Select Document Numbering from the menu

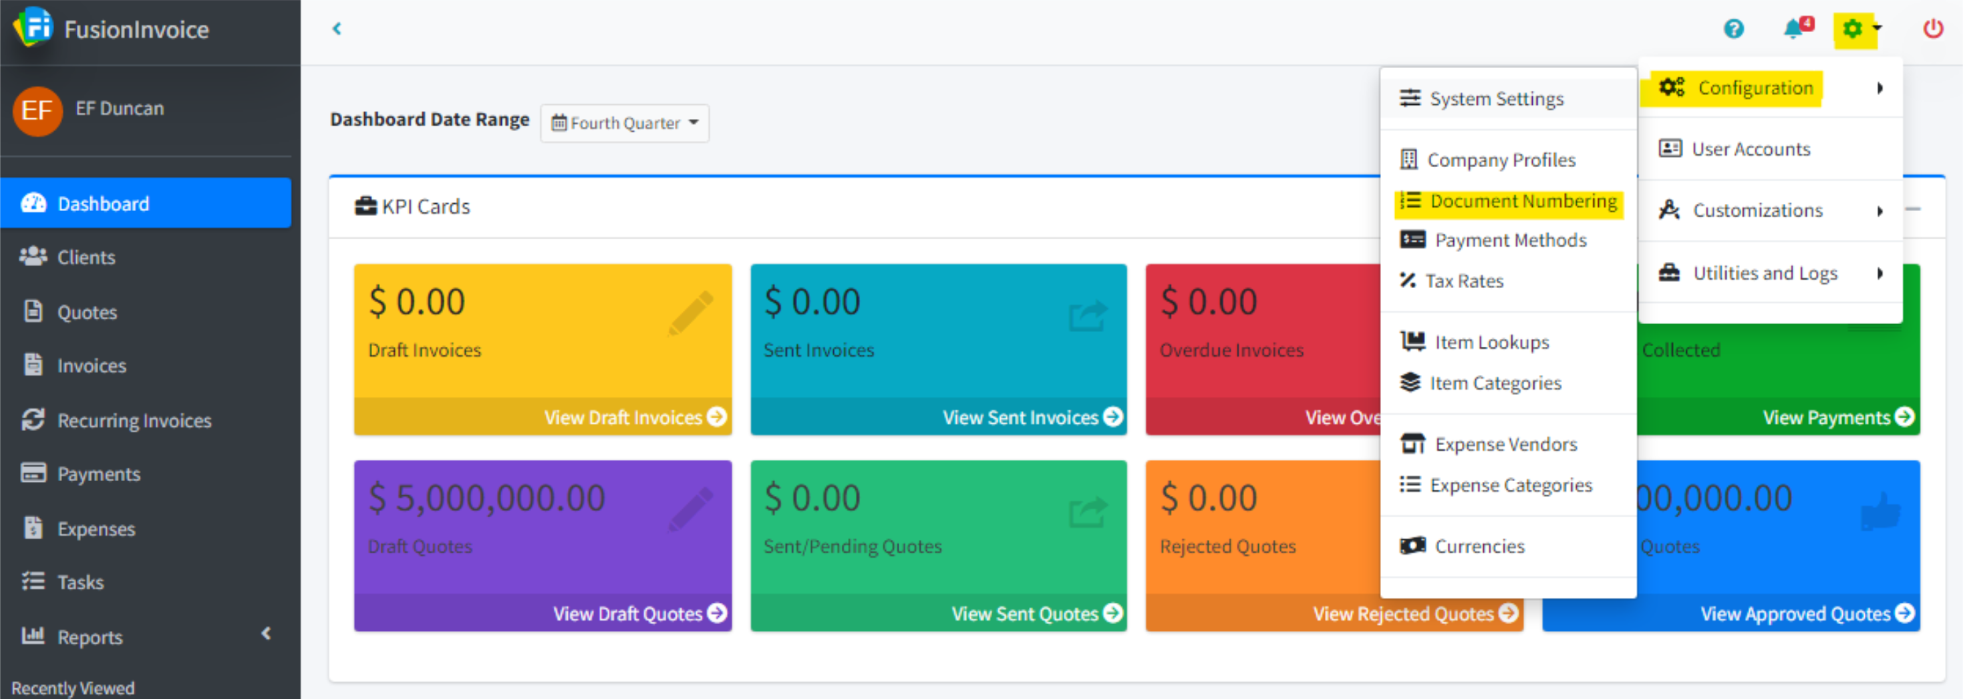tap(1522, 201)
